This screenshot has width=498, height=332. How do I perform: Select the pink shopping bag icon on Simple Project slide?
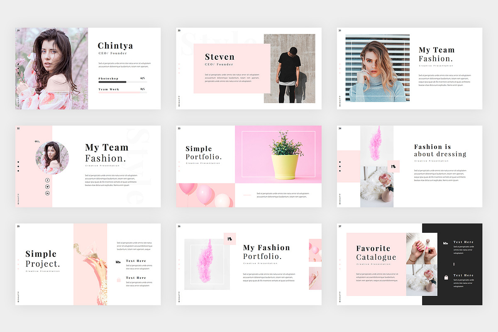(x=119, y=280)
